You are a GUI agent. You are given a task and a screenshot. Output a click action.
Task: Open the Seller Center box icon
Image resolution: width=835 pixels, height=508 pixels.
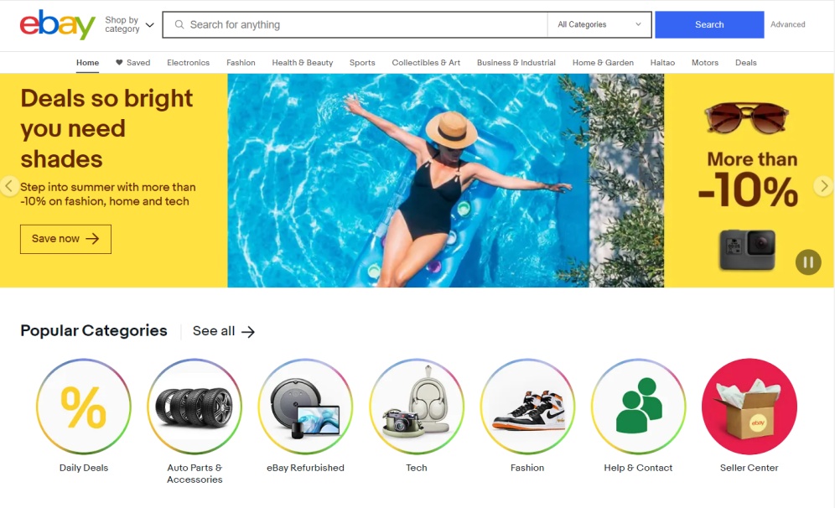[x=749, y=407]
